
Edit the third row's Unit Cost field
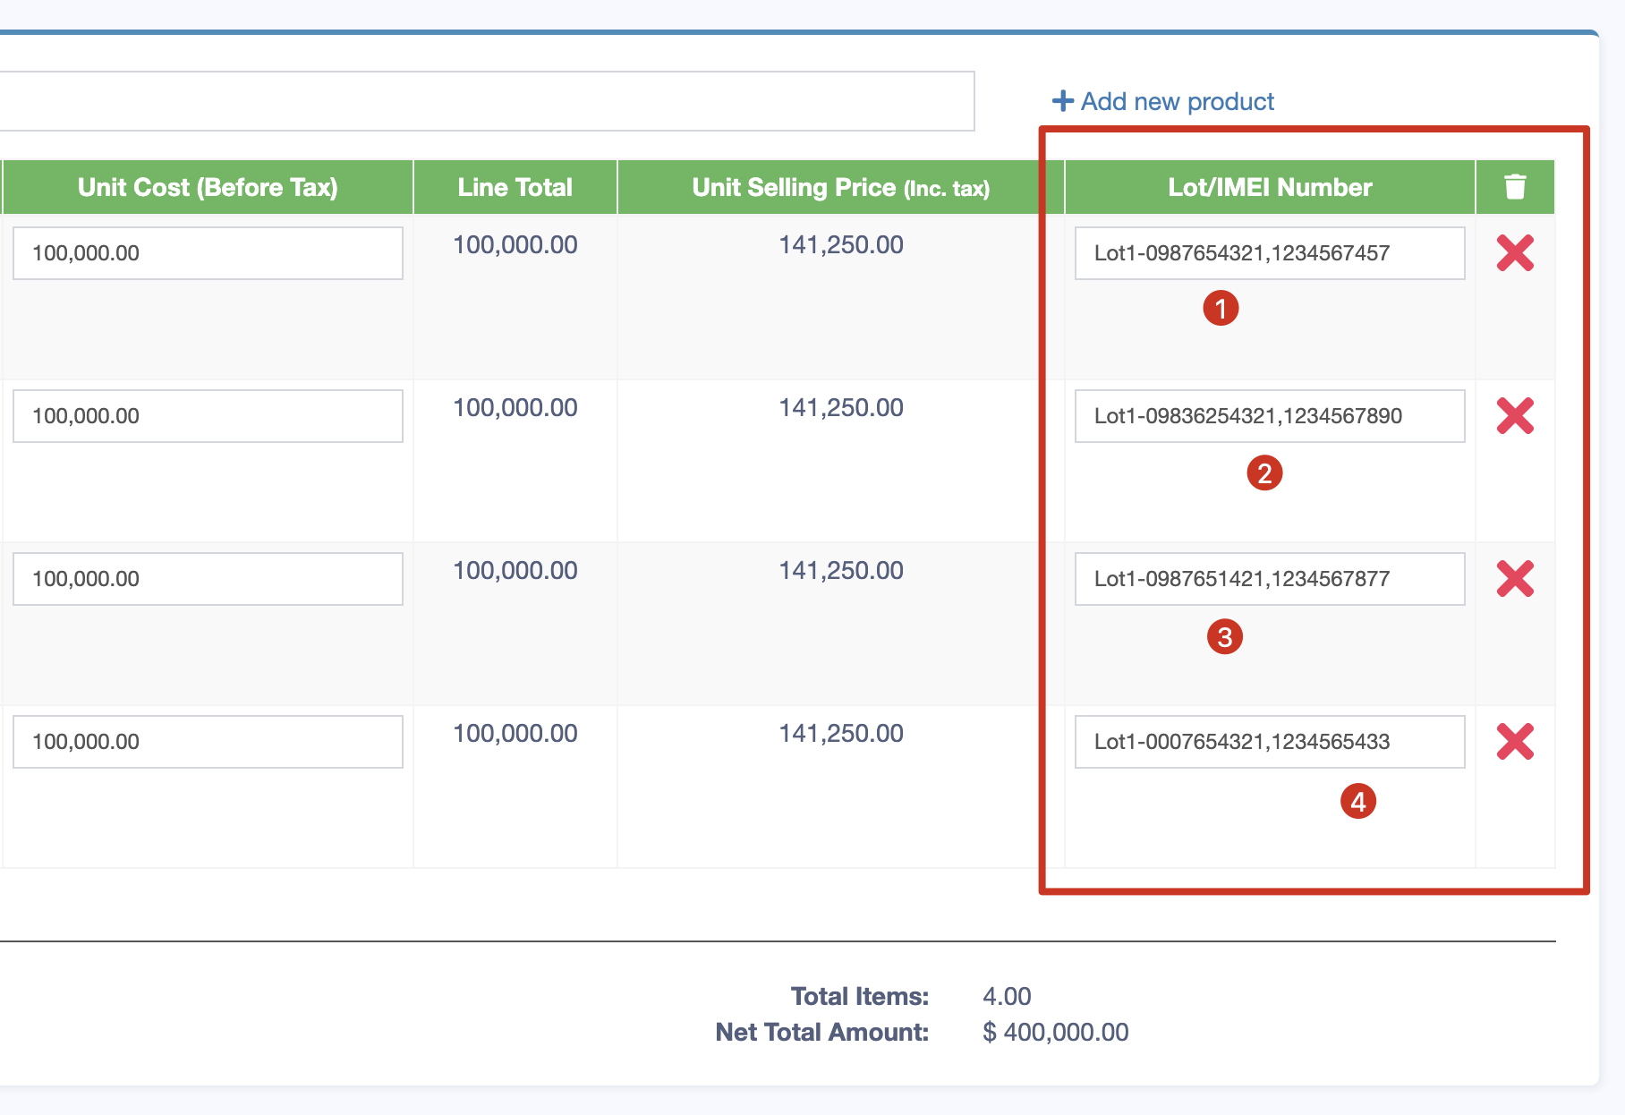click(208, 579)
